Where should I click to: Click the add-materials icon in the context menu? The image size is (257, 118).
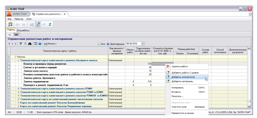click(168, 81)
